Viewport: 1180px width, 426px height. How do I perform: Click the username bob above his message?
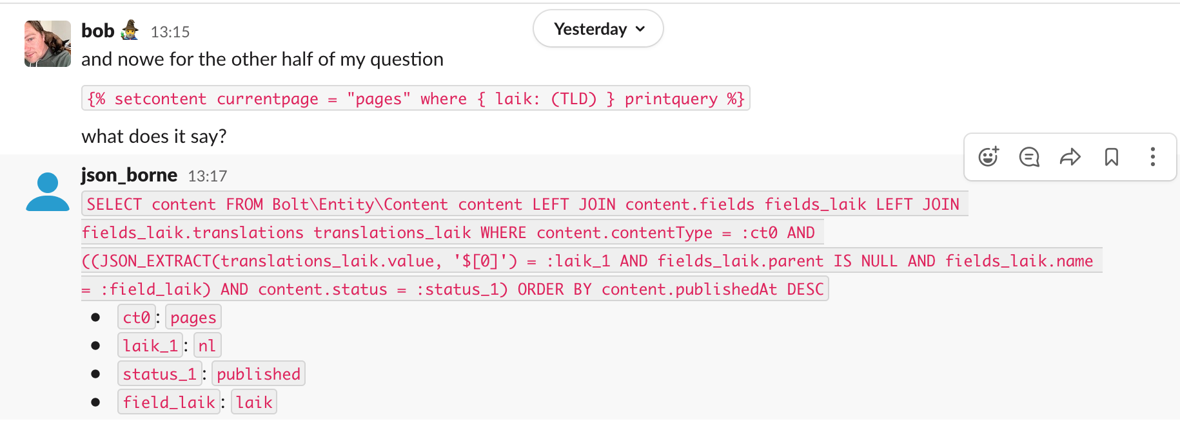pos(97,30)
